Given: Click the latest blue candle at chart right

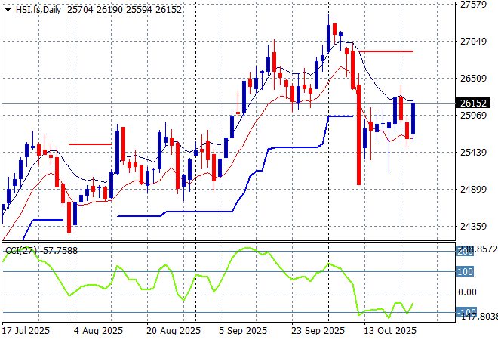Looking at the screenshot, I should [413, 119].
